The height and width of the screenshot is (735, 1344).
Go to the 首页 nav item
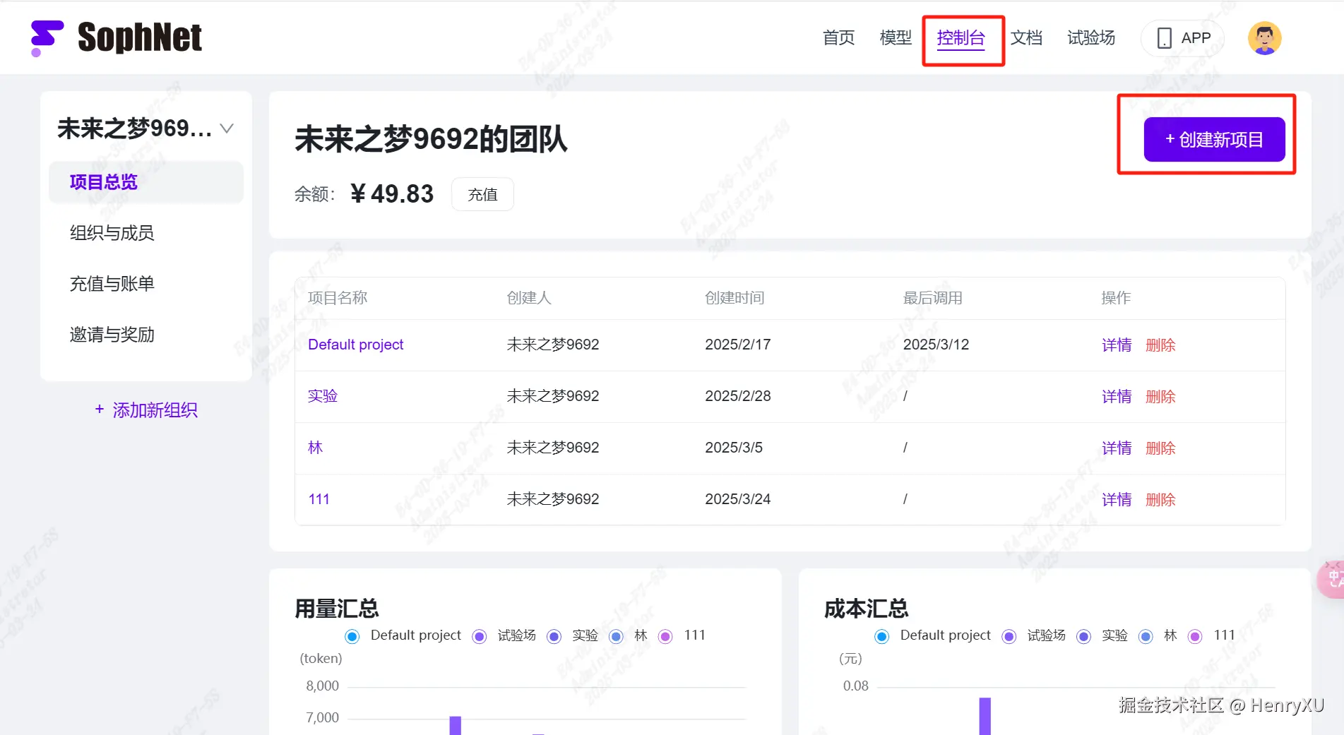coord(838,37)
